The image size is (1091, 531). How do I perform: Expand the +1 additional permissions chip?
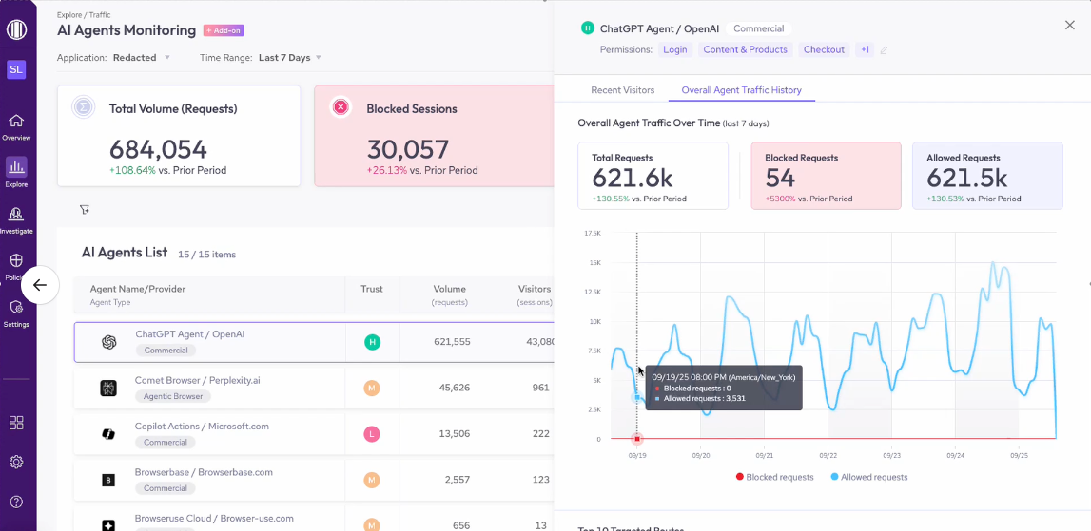(865, 49)
